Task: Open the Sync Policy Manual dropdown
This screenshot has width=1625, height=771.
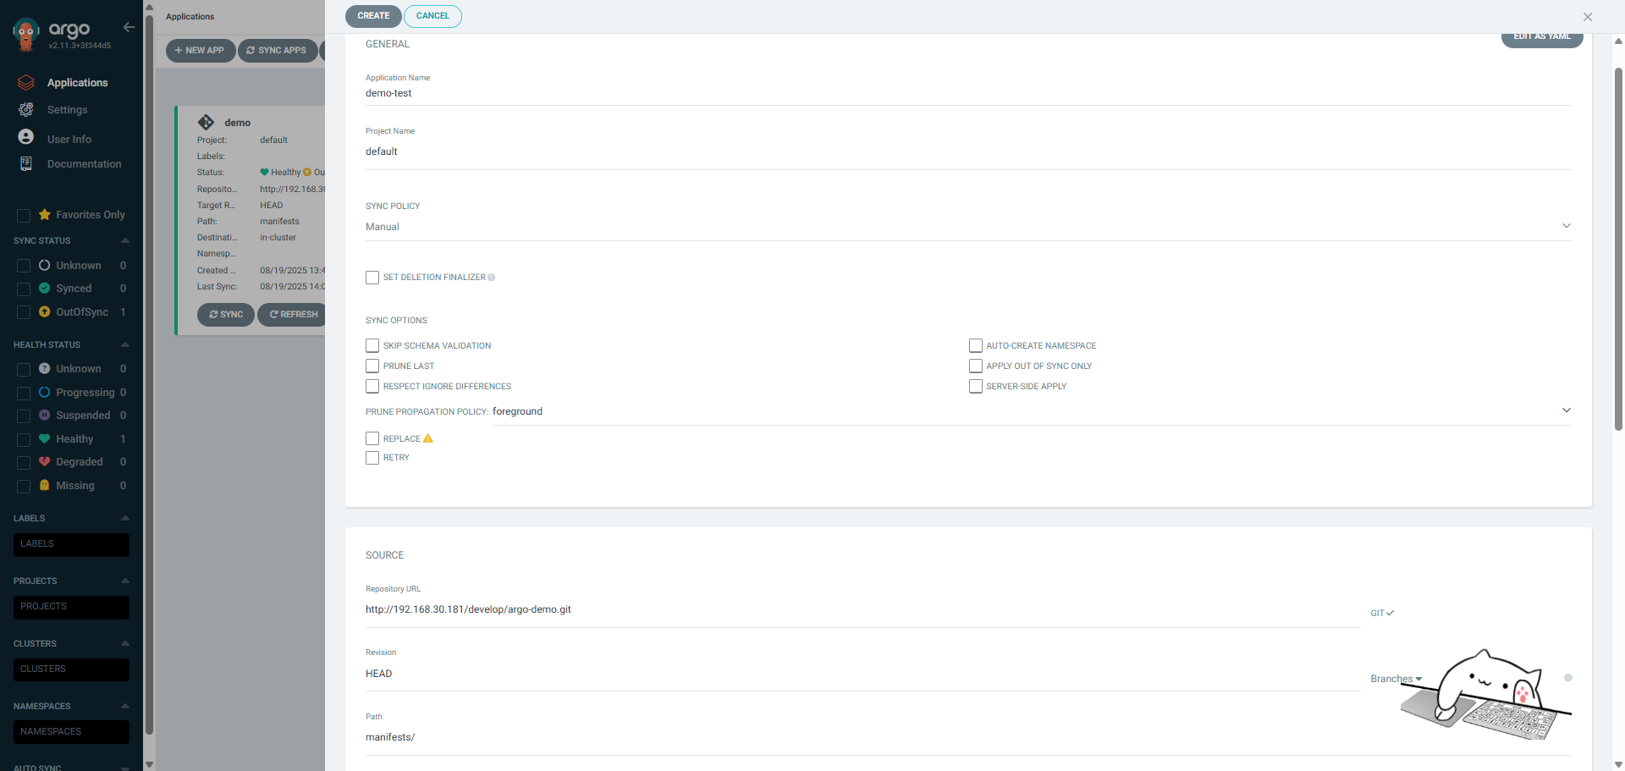Action: (968, 227)
